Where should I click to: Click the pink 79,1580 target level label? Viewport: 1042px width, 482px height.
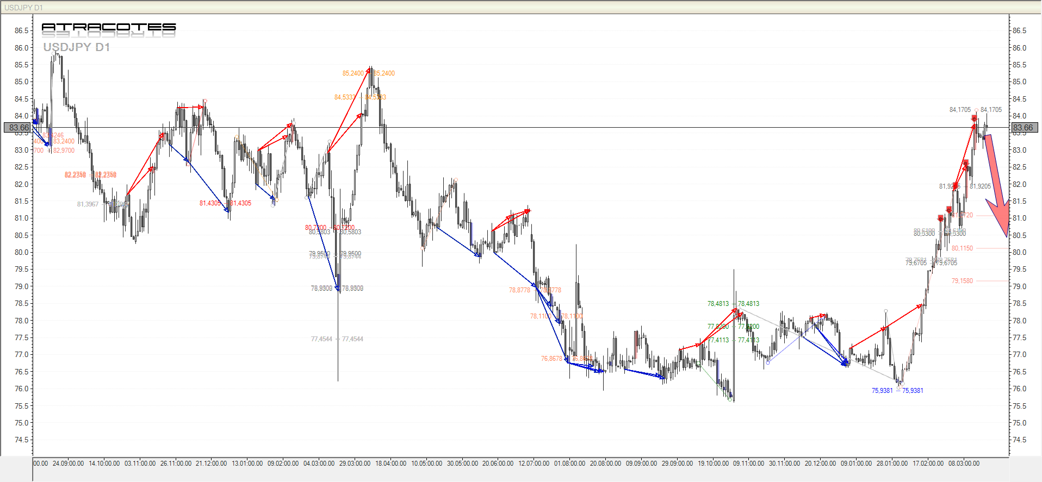[x=962, y=281]
